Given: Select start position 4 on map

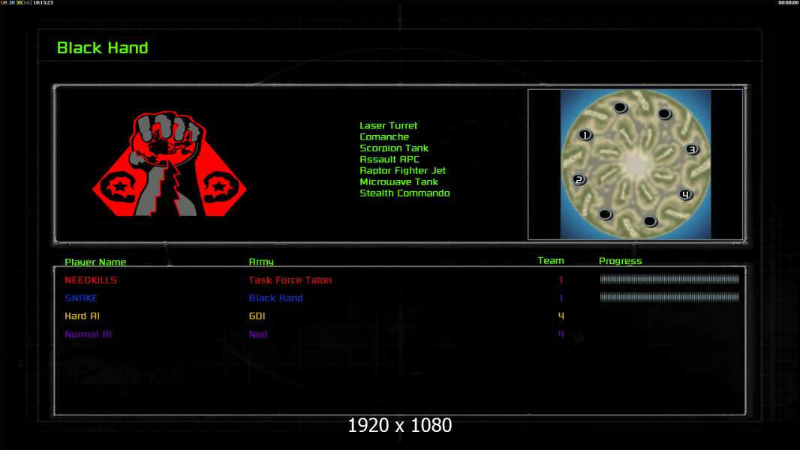Looking at the screenshot, I should pos(685,194).
